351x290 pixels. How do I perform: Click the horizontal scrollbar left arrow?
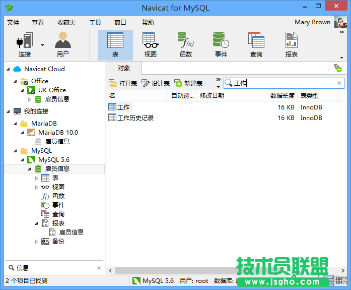(110, 270)
